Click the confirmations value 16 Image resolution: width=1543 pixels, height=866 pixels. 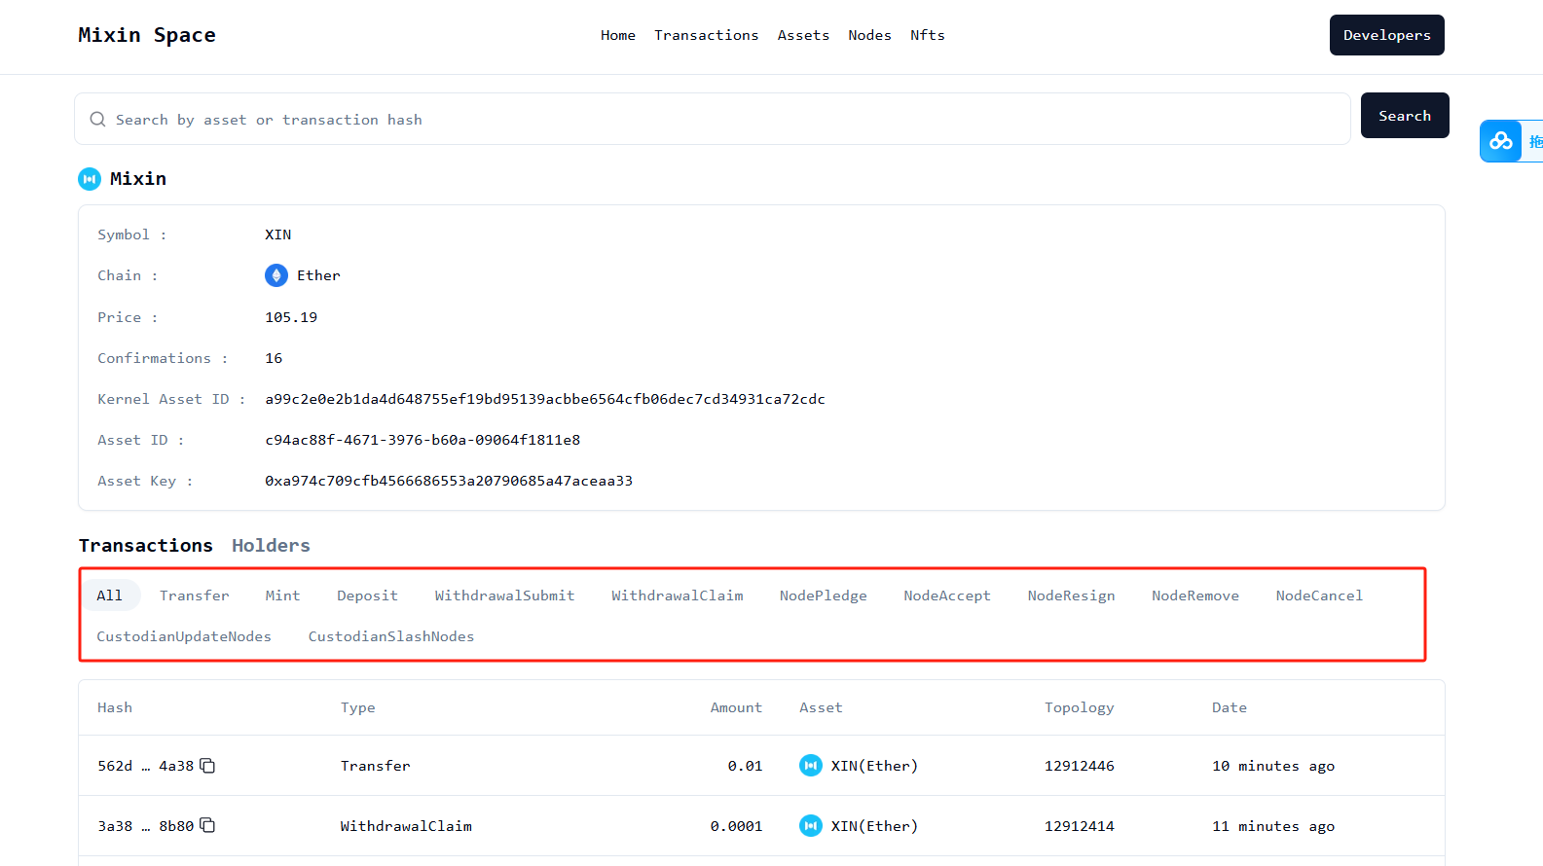274,358
